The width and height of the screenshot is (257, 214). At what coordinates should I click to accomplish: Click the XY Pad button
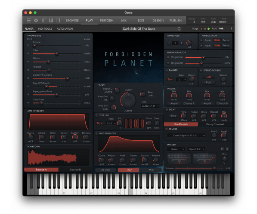105,170
